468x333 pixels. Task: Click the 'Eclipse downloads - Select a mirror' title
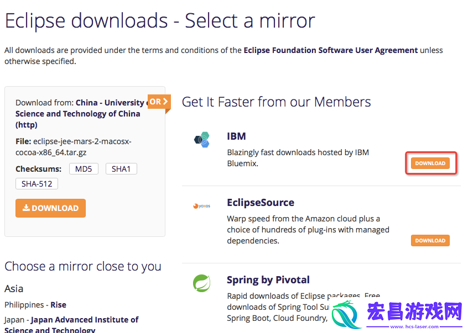tap(160, 21)
